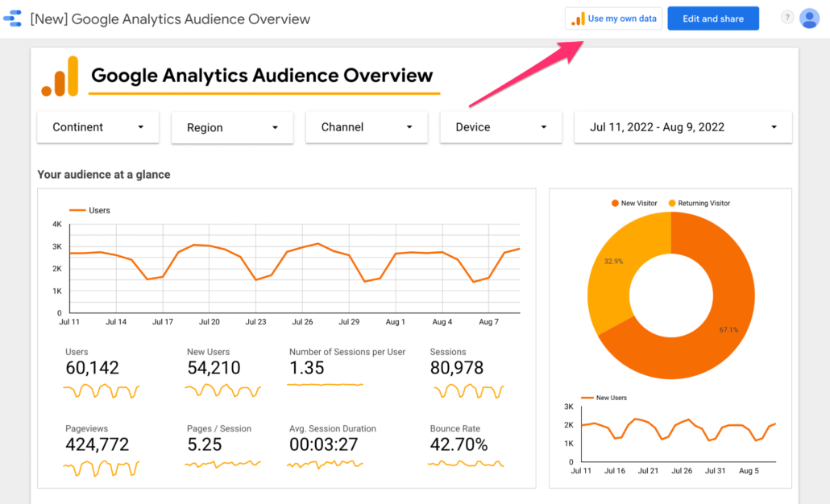830x504 pixels.
Task: Click the orange Users sparkline under 60,142
Action: pos(102,391)
